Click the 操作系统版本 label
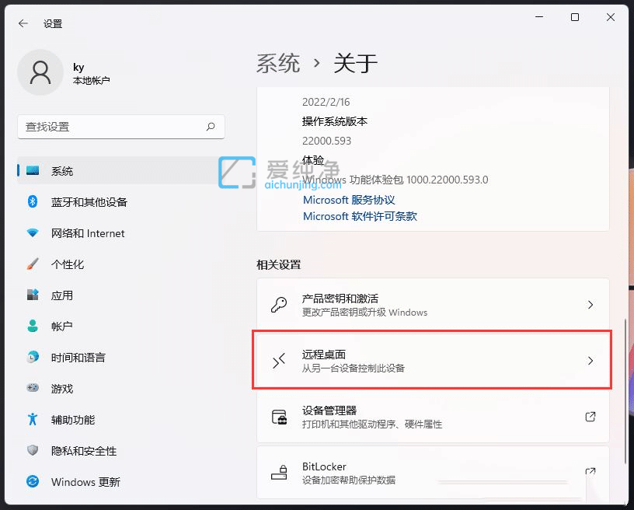 tap(335, 121)
